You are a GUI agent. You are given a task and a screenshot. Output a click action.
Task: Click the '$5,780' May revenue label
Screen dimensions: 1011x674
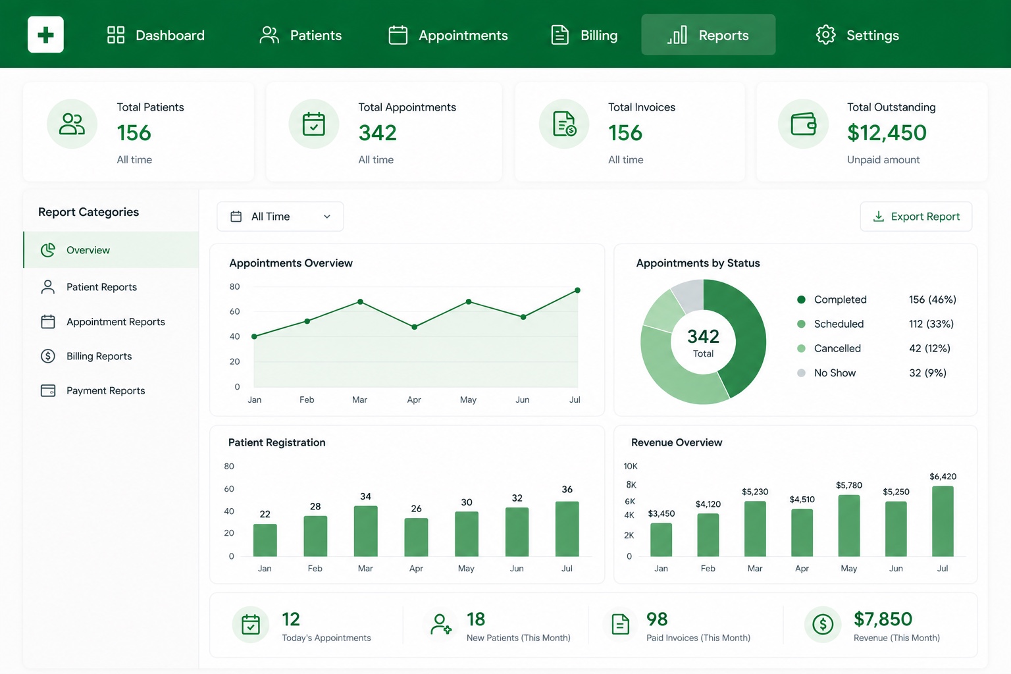point(849,485)
